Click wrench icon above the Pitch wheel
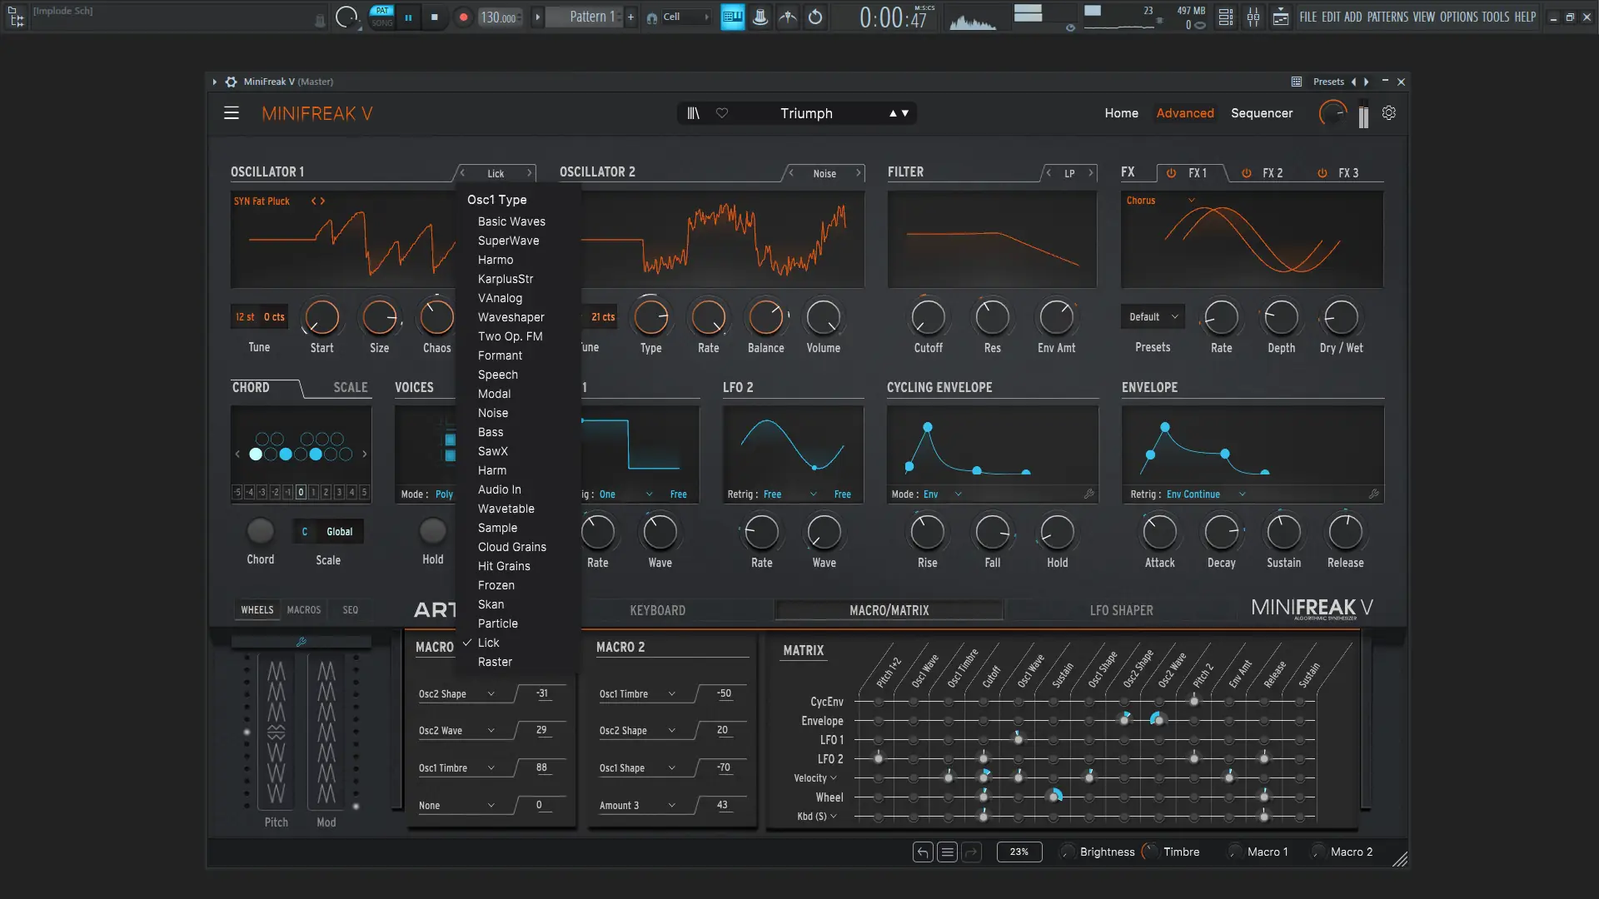The image size is (1599, 899). pos(301,642)
